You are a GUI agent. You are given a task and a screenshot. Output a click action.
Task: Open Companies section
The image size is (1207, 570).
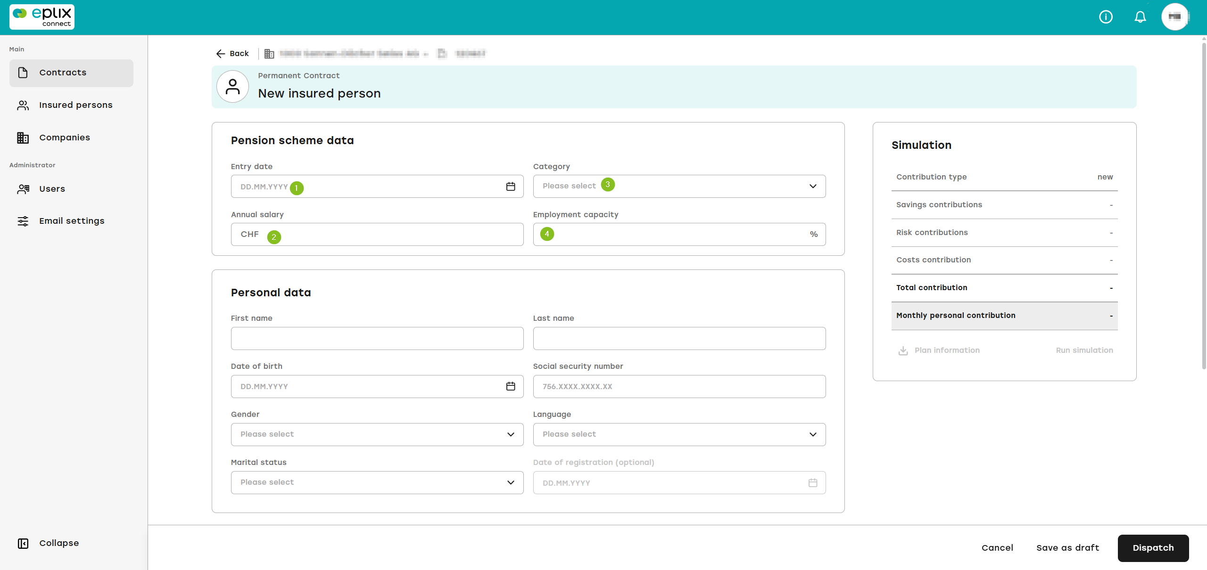click(71, 138)
